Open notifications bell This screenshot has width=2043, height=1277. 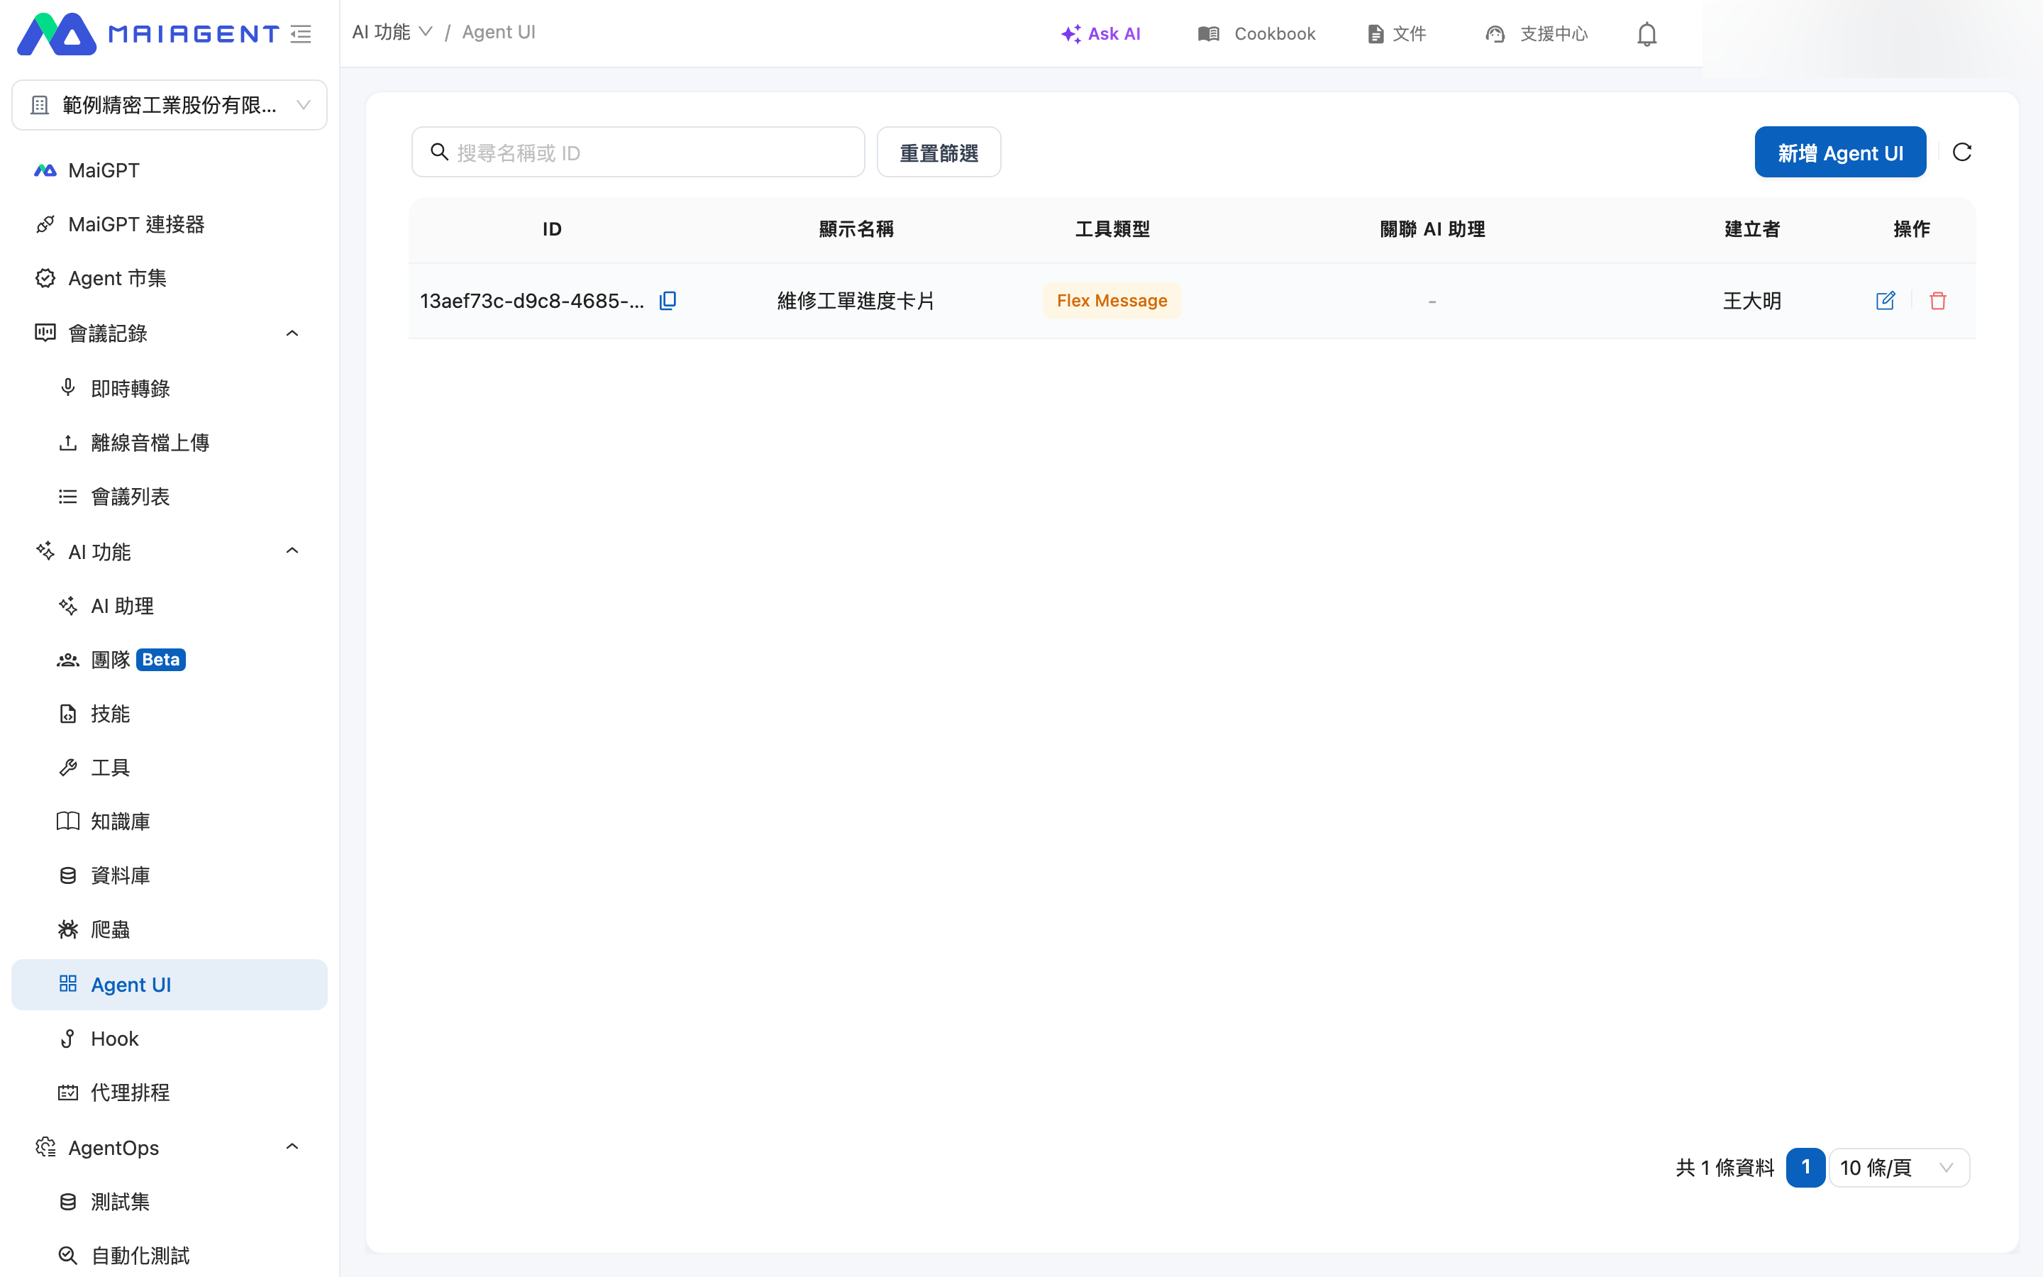pos(1646,34)
